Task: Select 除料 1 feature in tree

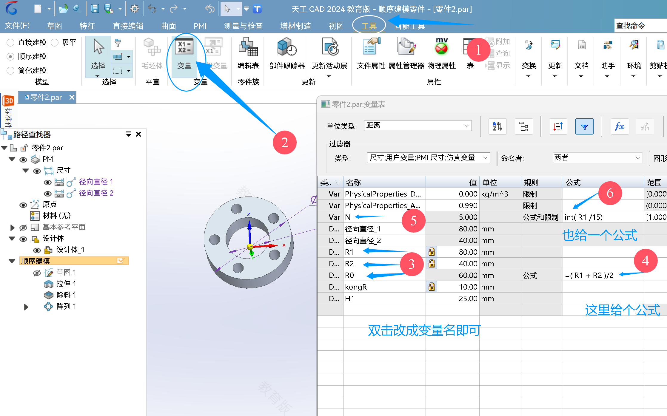Action: point(66,295)
